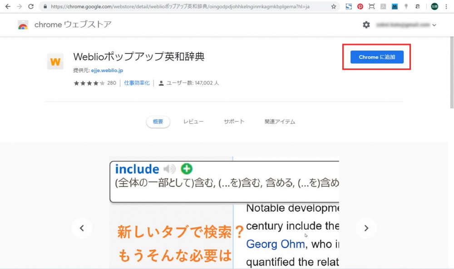Click the Pinterest extension icon
Screen dimensions: 454x269
tap(360, 6)
